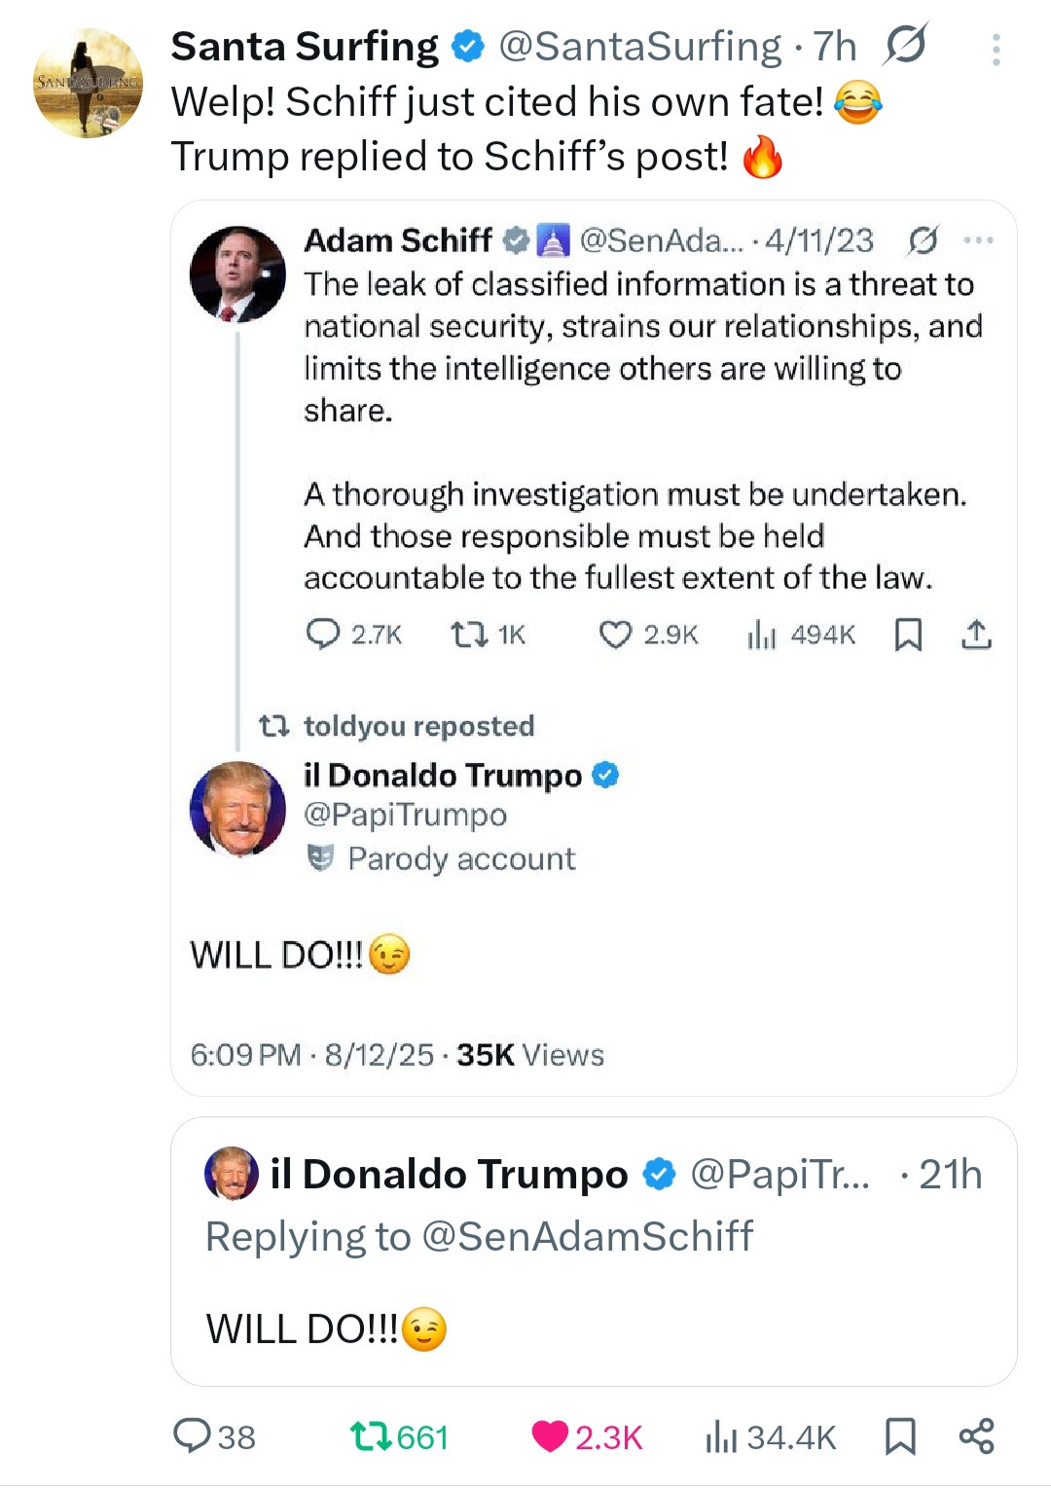This screenshot has width=1051, height=1489.
Task: Open the reply icon showing 38 comments
Action: point(192,1435)
